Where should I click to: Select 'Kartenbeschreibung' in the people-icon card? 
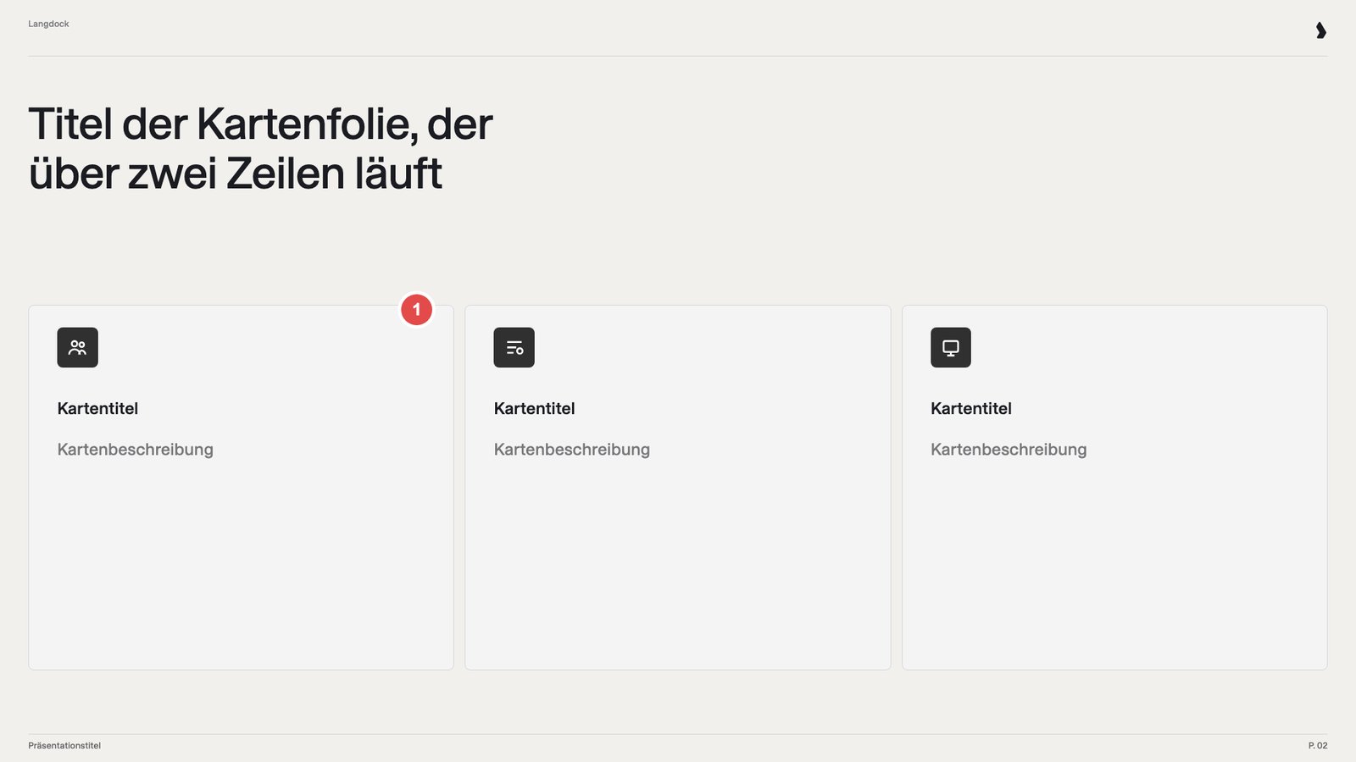pos(136,450)
